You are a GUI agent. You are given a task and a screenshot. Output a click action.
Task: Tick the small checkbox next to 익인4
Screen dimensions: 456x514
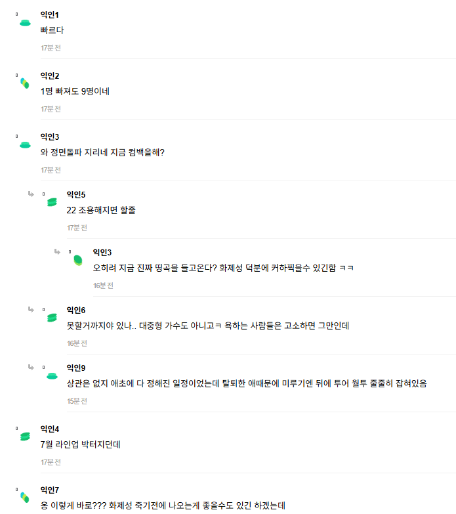coord(16,428)
